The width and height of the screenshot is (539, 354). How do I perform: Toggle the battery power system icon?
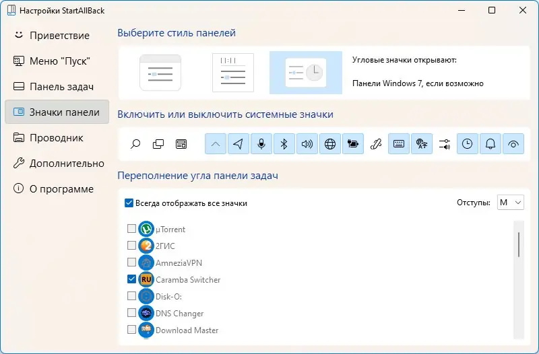(x=352, y=144)
